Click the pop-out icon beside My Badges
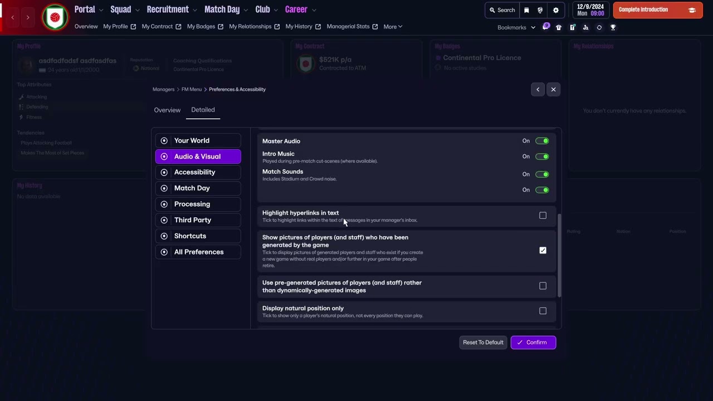Viewport: 713px width, 401px height. [221, 27]
